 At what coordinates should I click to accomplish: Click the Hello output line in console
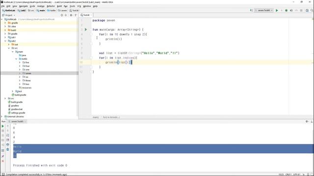click(17, 147)
